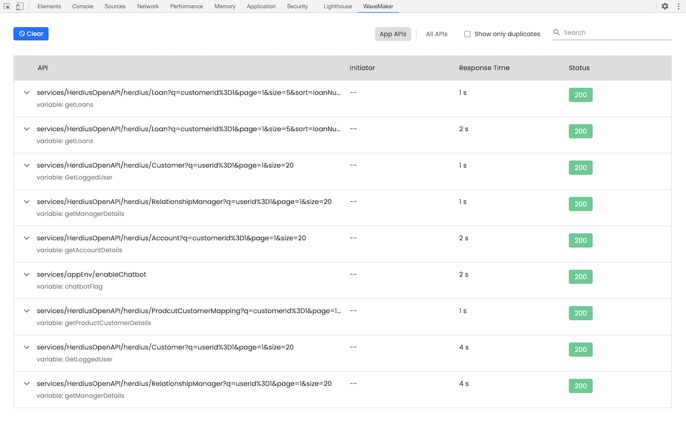The image size is (686, 428).
Task: Click the Initiator '--' in the chatbotFlag row
Action: (353, 274)
